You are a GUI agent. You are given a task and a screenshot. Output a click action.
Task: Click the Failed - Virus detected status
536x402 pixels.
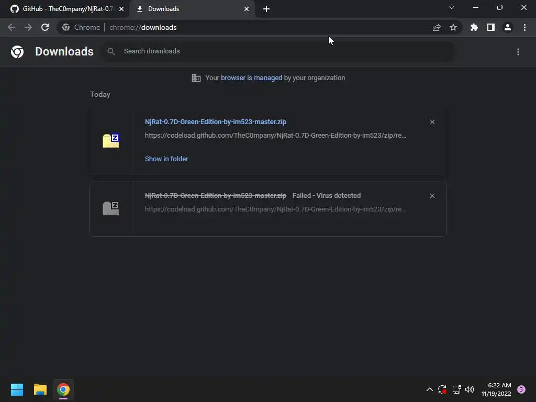pyautogui.click(x=327, y=196)
